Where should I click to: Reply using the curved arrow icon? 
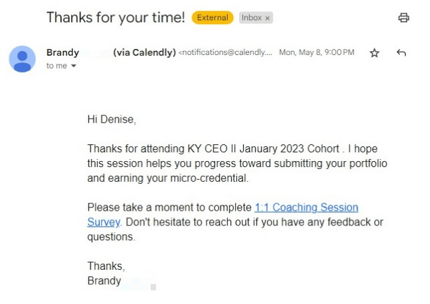[401, 52]
